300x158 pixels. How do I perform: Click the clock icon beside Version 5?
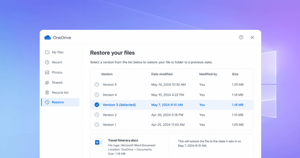[x=97, y=85]
